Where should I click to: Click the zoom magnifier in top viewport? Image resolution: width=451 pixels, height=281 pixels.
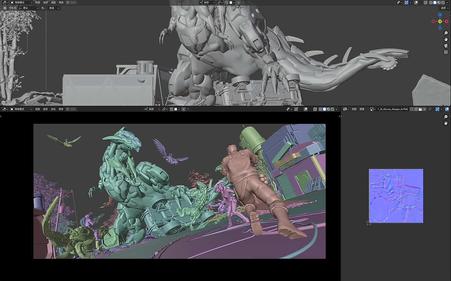[x=446, y=33]
